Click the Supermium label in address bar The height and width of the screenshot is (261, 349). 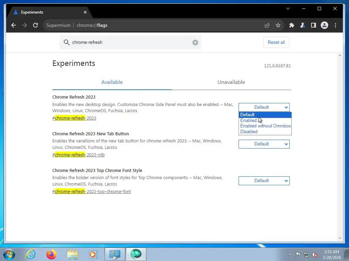(x=58, y=25)
